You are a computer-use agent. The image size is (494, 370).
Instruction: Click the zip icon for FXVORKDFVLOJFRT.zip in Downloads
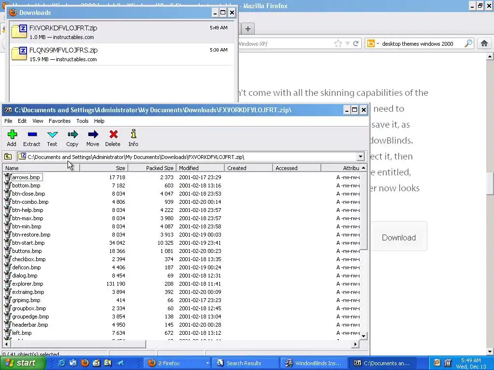[19, 31]
